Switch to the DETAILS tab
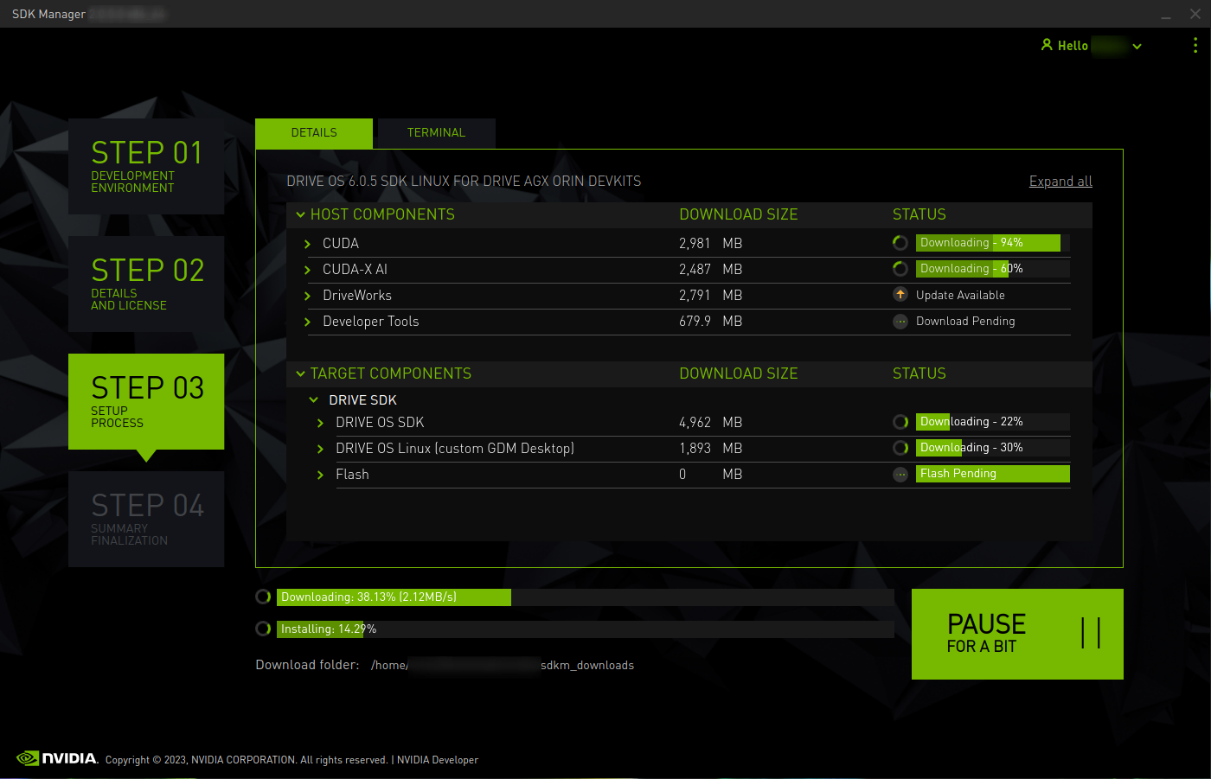The image size is (1211, 779). (x=314, y=133)
